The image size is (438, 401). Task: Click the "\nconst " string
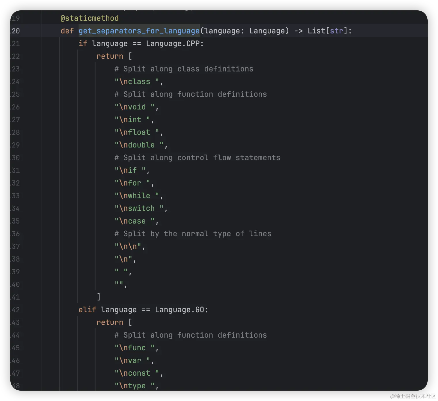[x=137, y=373]
